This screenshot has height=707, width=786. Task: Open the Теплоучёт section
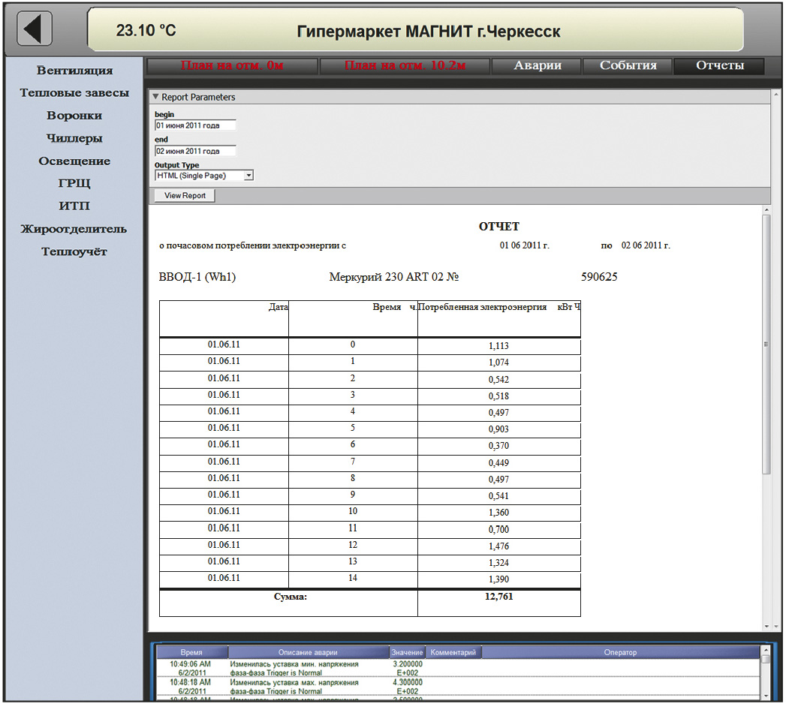coord(74,251)
